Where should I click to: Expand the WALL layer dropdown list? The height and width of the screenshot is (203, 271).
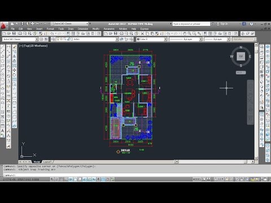pyautogui.click(x=117, y=39)
